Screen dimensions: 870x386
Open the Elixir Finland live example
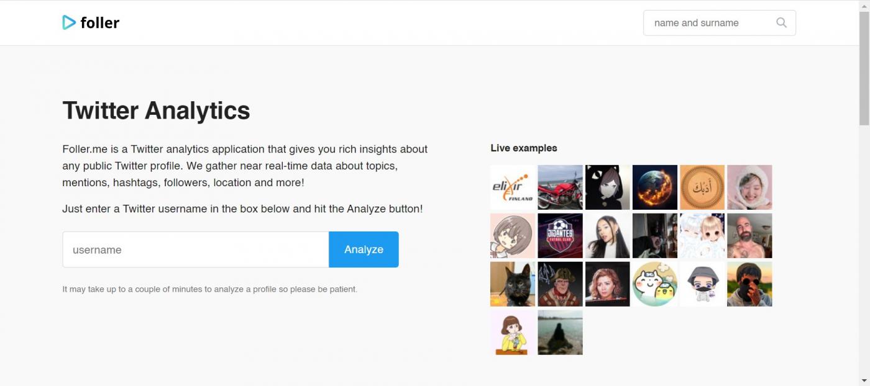tap(513, 187)
